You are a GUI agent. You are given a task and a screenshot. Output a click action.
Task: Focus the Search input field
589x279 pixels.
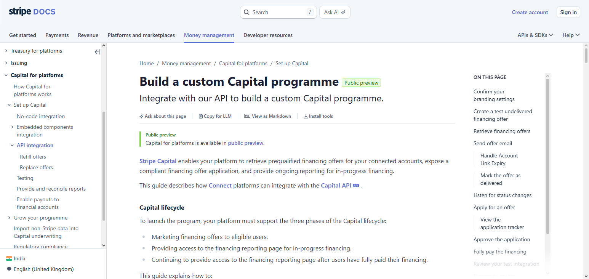pyautogui.click(x=278, y=12)
